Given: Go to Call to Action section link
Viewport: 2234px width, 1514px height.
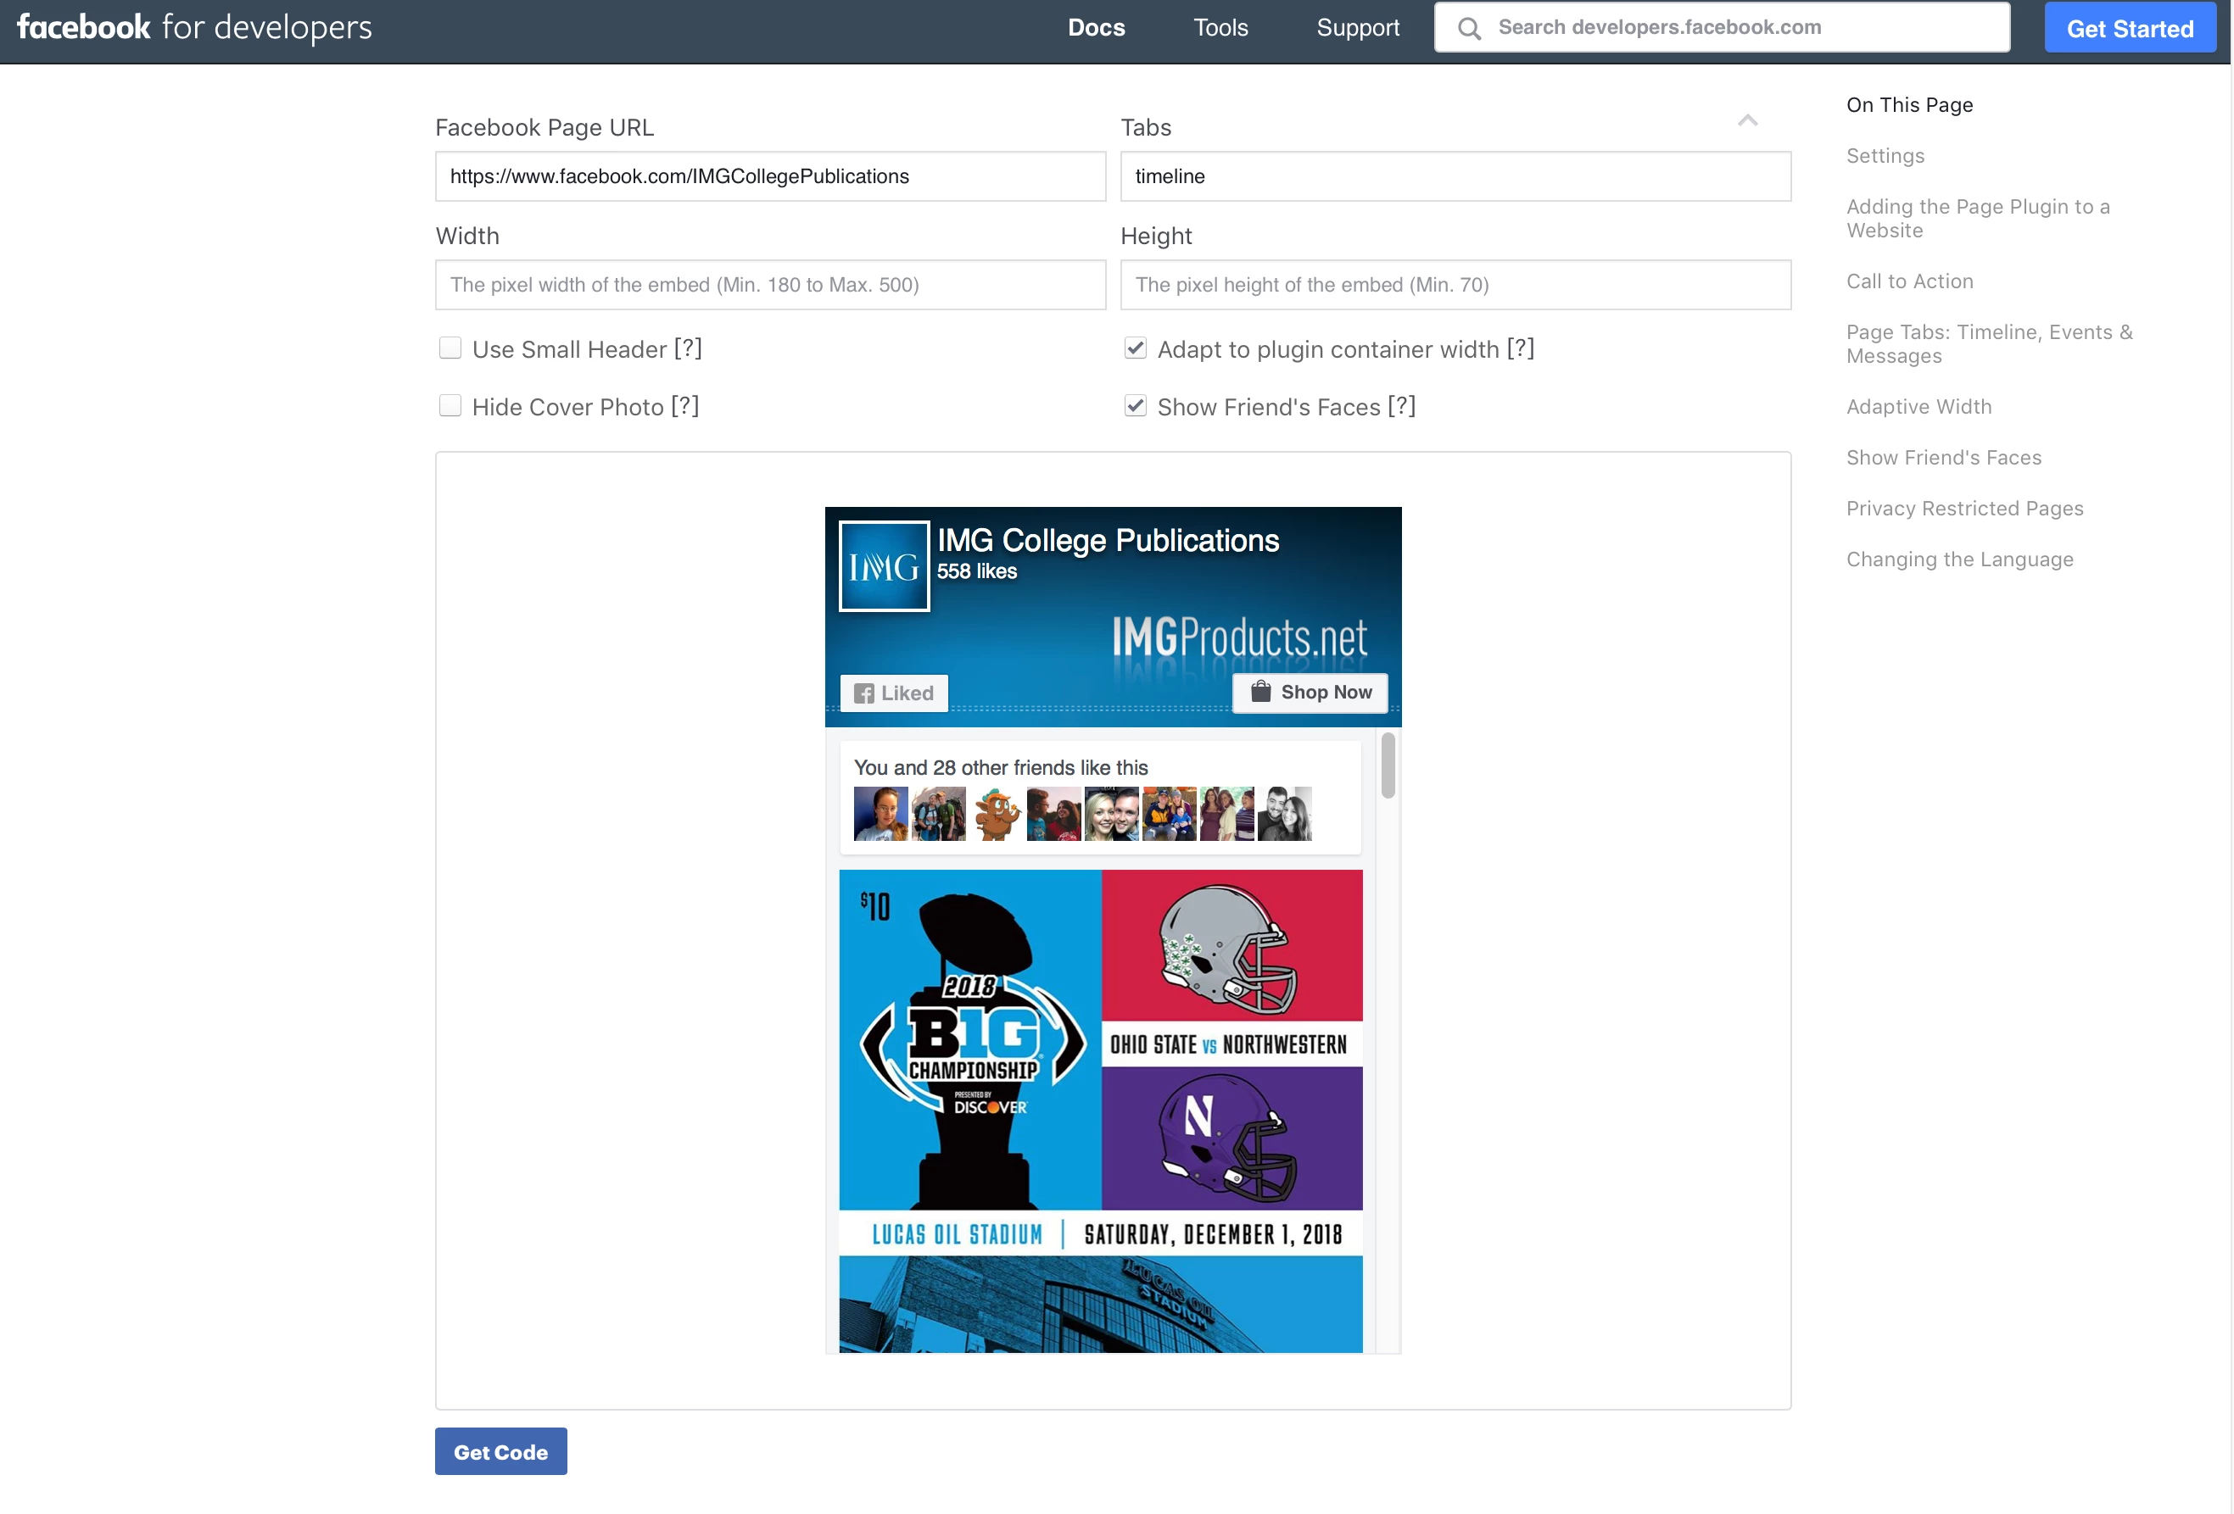Looking at the screenshot, I should click(1909, 281).
